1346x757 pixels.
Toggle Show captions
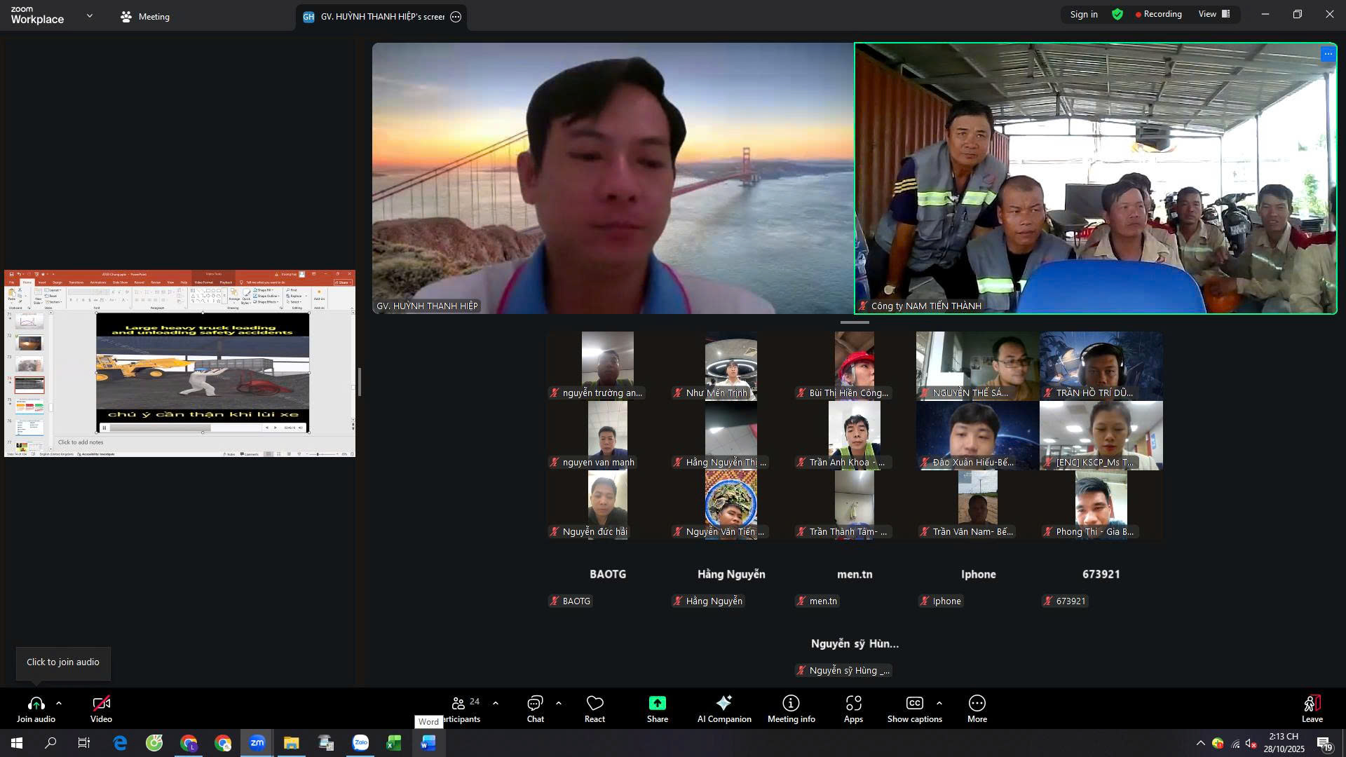(x=914, y=704)
